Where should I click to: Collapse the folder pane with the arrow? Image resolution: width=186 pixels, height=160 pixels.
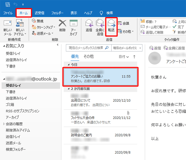(58, 45)
